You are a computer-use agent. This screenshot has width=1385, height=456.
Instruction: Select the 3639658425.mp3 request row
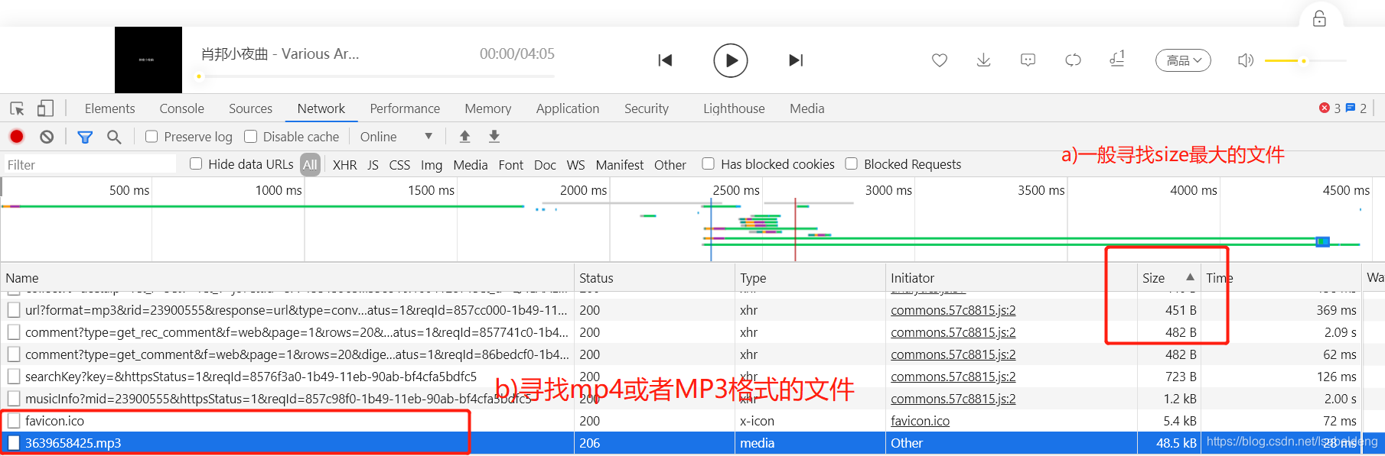pos(692,443)
